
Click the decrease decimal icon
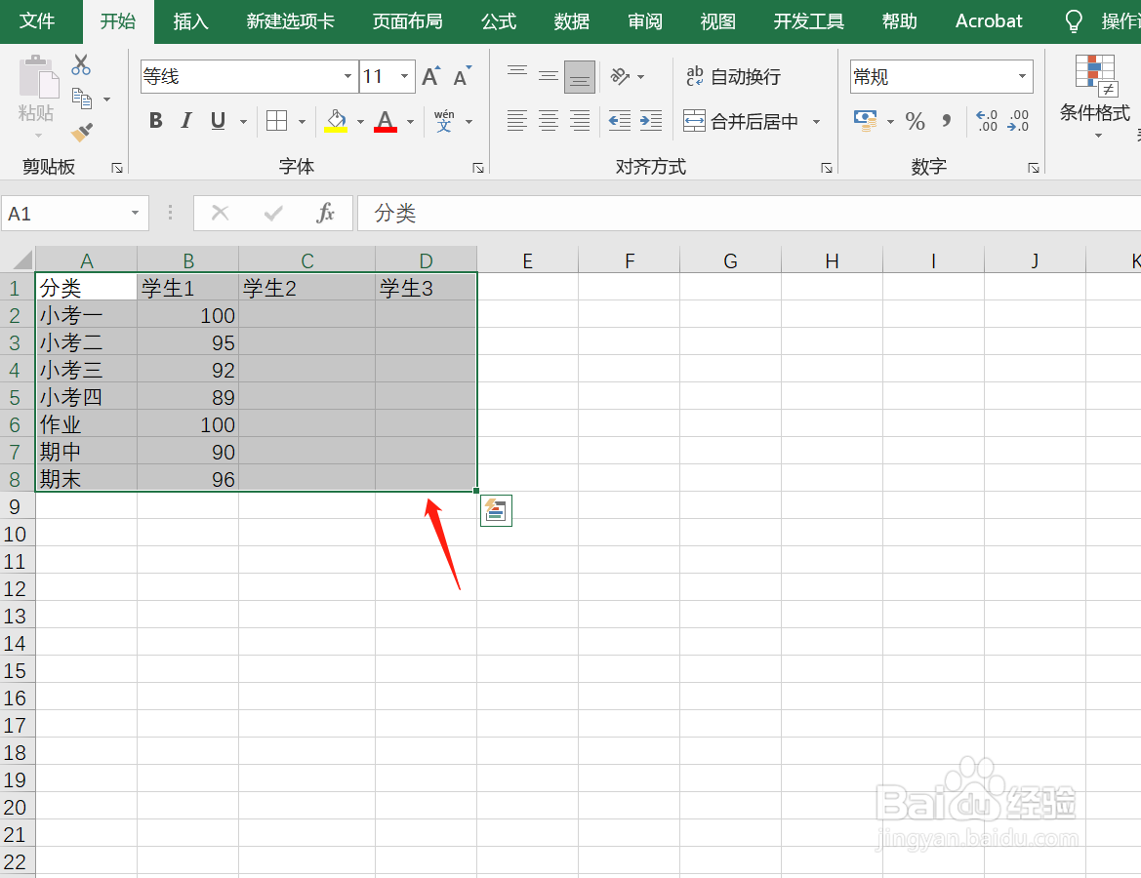coord(1018,121)
